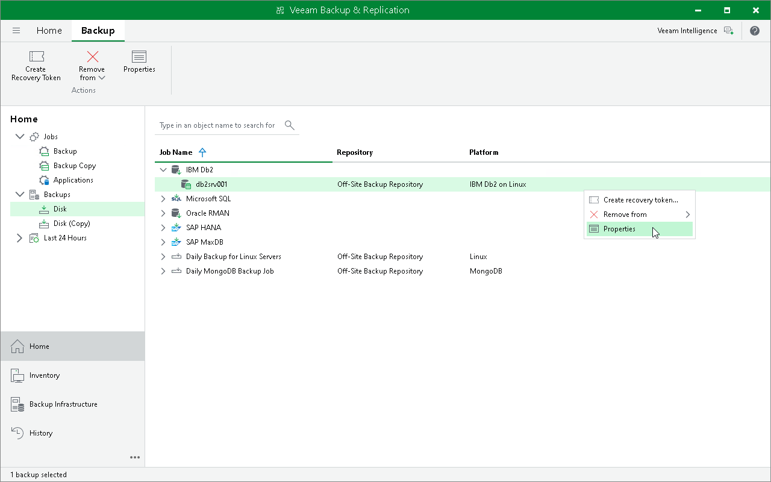Open Veeam Intelligence assistant

pyautogui.click(x=695, y=31)
